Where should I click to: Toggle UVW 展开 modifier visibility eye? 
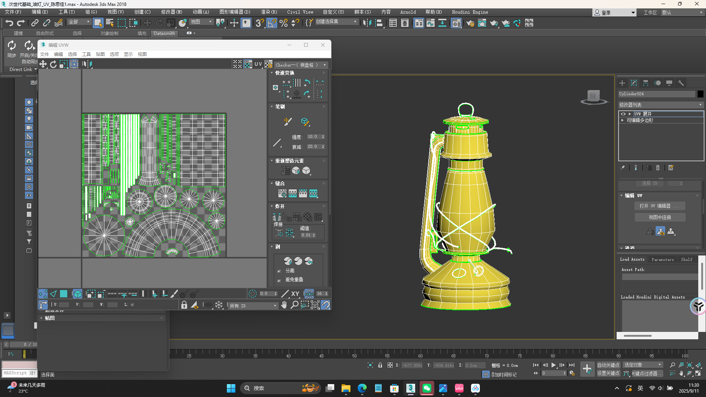(x=623, y=114)
